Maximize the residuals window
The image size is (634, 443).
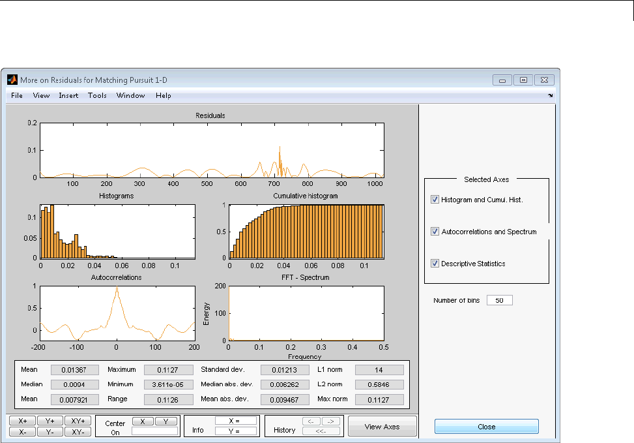click(x=523, y=80)
